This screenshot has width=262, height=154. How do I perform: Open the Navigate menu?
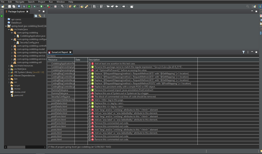pyautogui.click(x=20, y=2)
